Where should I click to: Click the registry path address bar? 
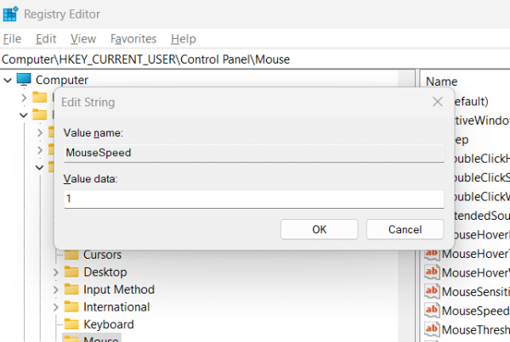[255, 59]
